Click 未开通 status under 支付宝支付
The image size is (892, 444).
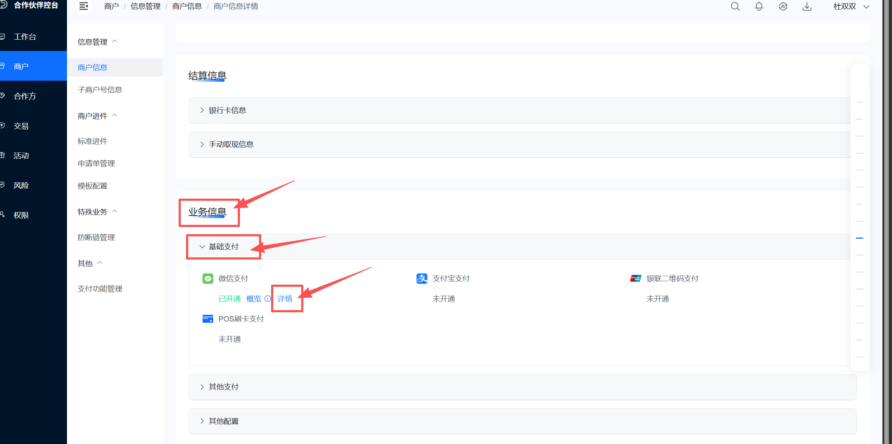444,299
